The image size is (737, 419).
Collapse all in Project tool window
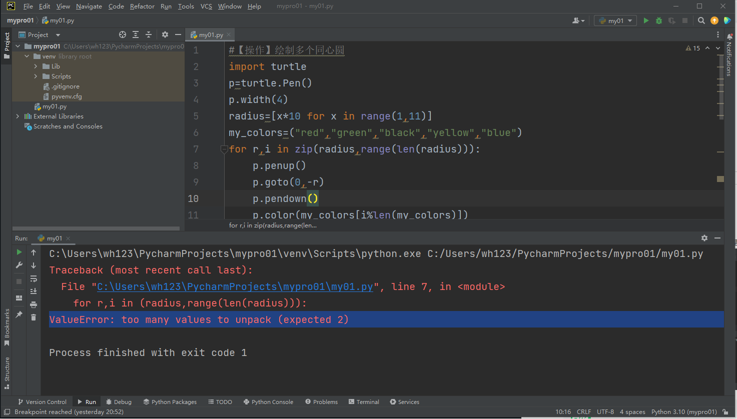(x=149, y=34)
